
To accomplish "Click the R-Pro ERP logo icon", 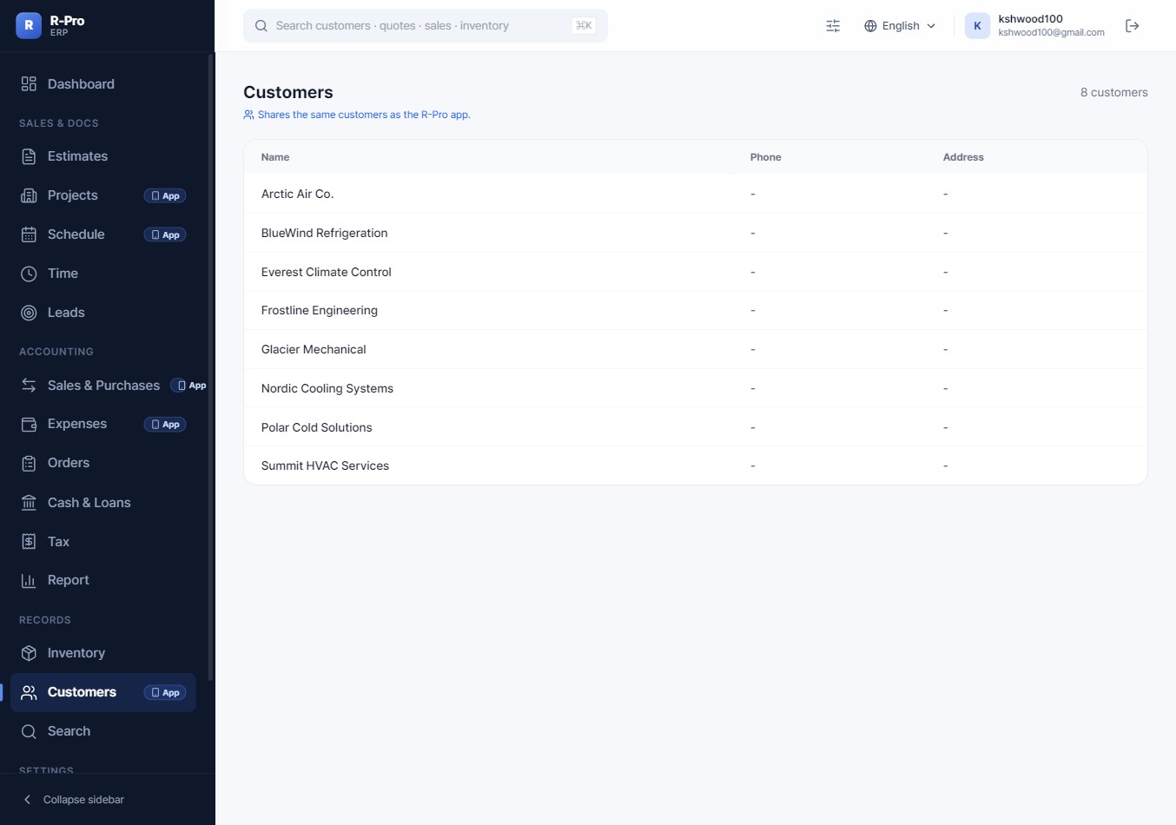I will point(29,26).
